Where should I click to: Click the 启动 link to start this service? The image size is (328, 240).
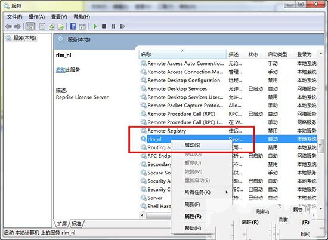pos(61,70)
